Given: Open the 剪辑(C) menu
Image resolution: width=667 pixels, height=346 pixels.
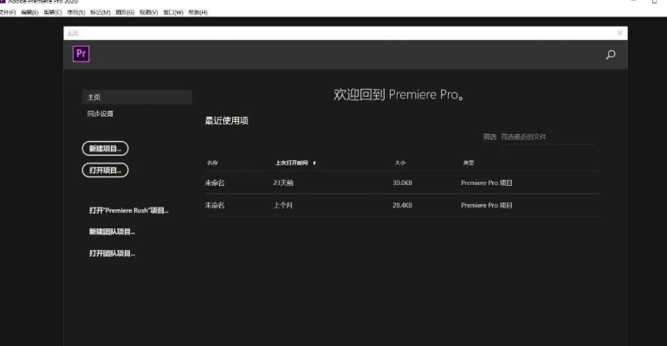Looking at the screenshot, I should pos(55,12).
